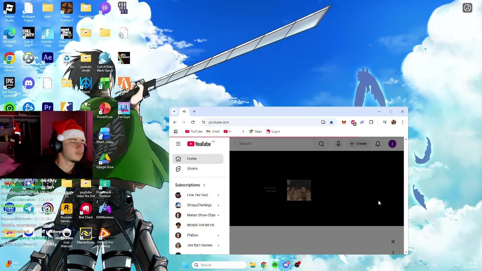Open the YouTube guide hamburger menu
482x271 pixels.
[178, 144]
